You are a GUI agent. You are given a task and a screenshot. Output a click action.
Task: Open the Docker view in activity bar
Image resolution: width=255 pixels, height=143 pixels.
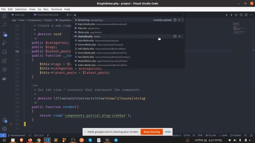[4, 79]
